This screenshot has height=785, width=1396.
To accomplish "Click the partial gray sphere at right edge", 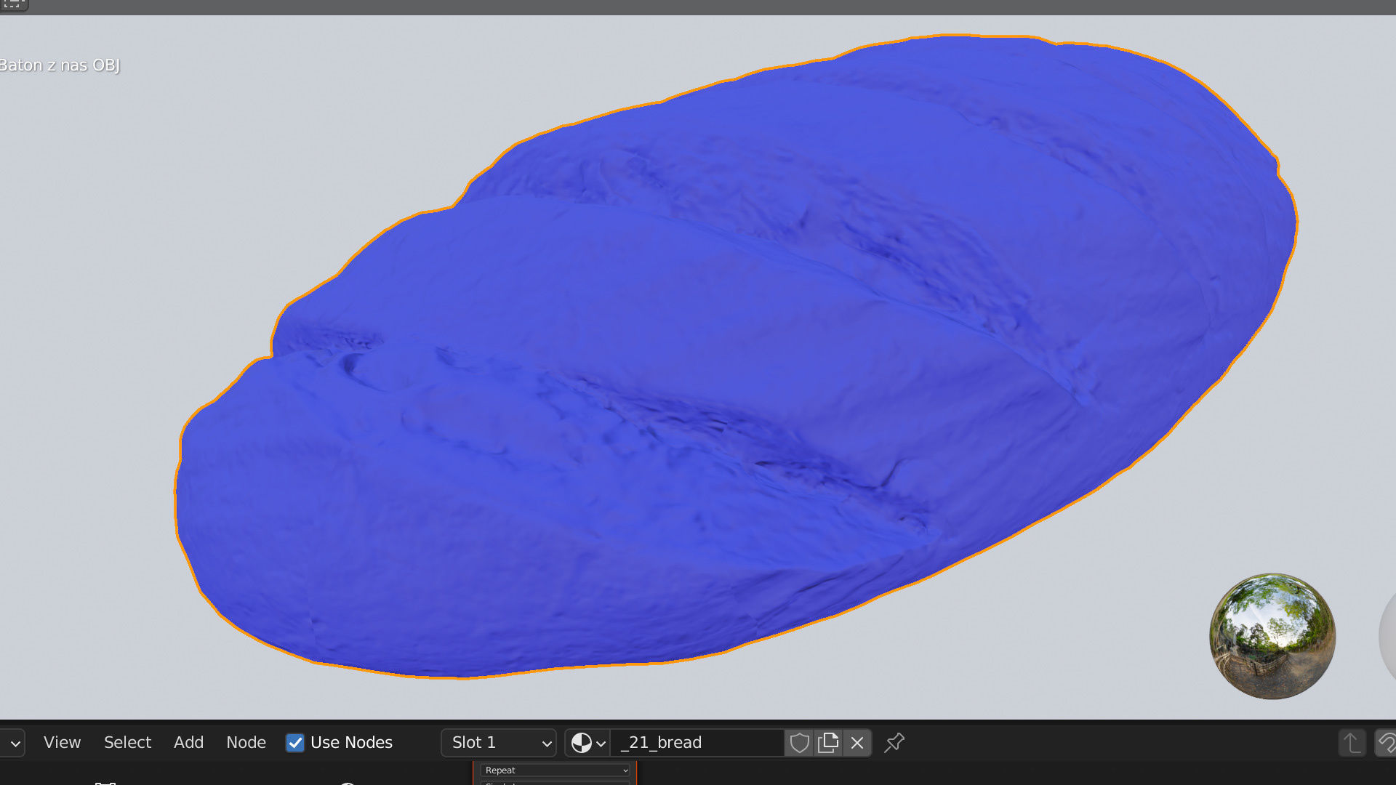I will tap(1388, 636).
